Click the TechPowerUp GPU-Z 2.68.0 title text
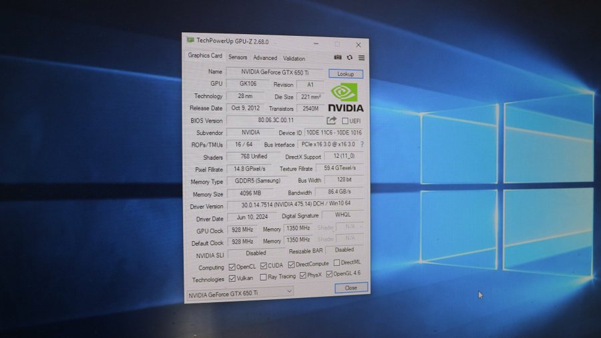 coord(232,41)
